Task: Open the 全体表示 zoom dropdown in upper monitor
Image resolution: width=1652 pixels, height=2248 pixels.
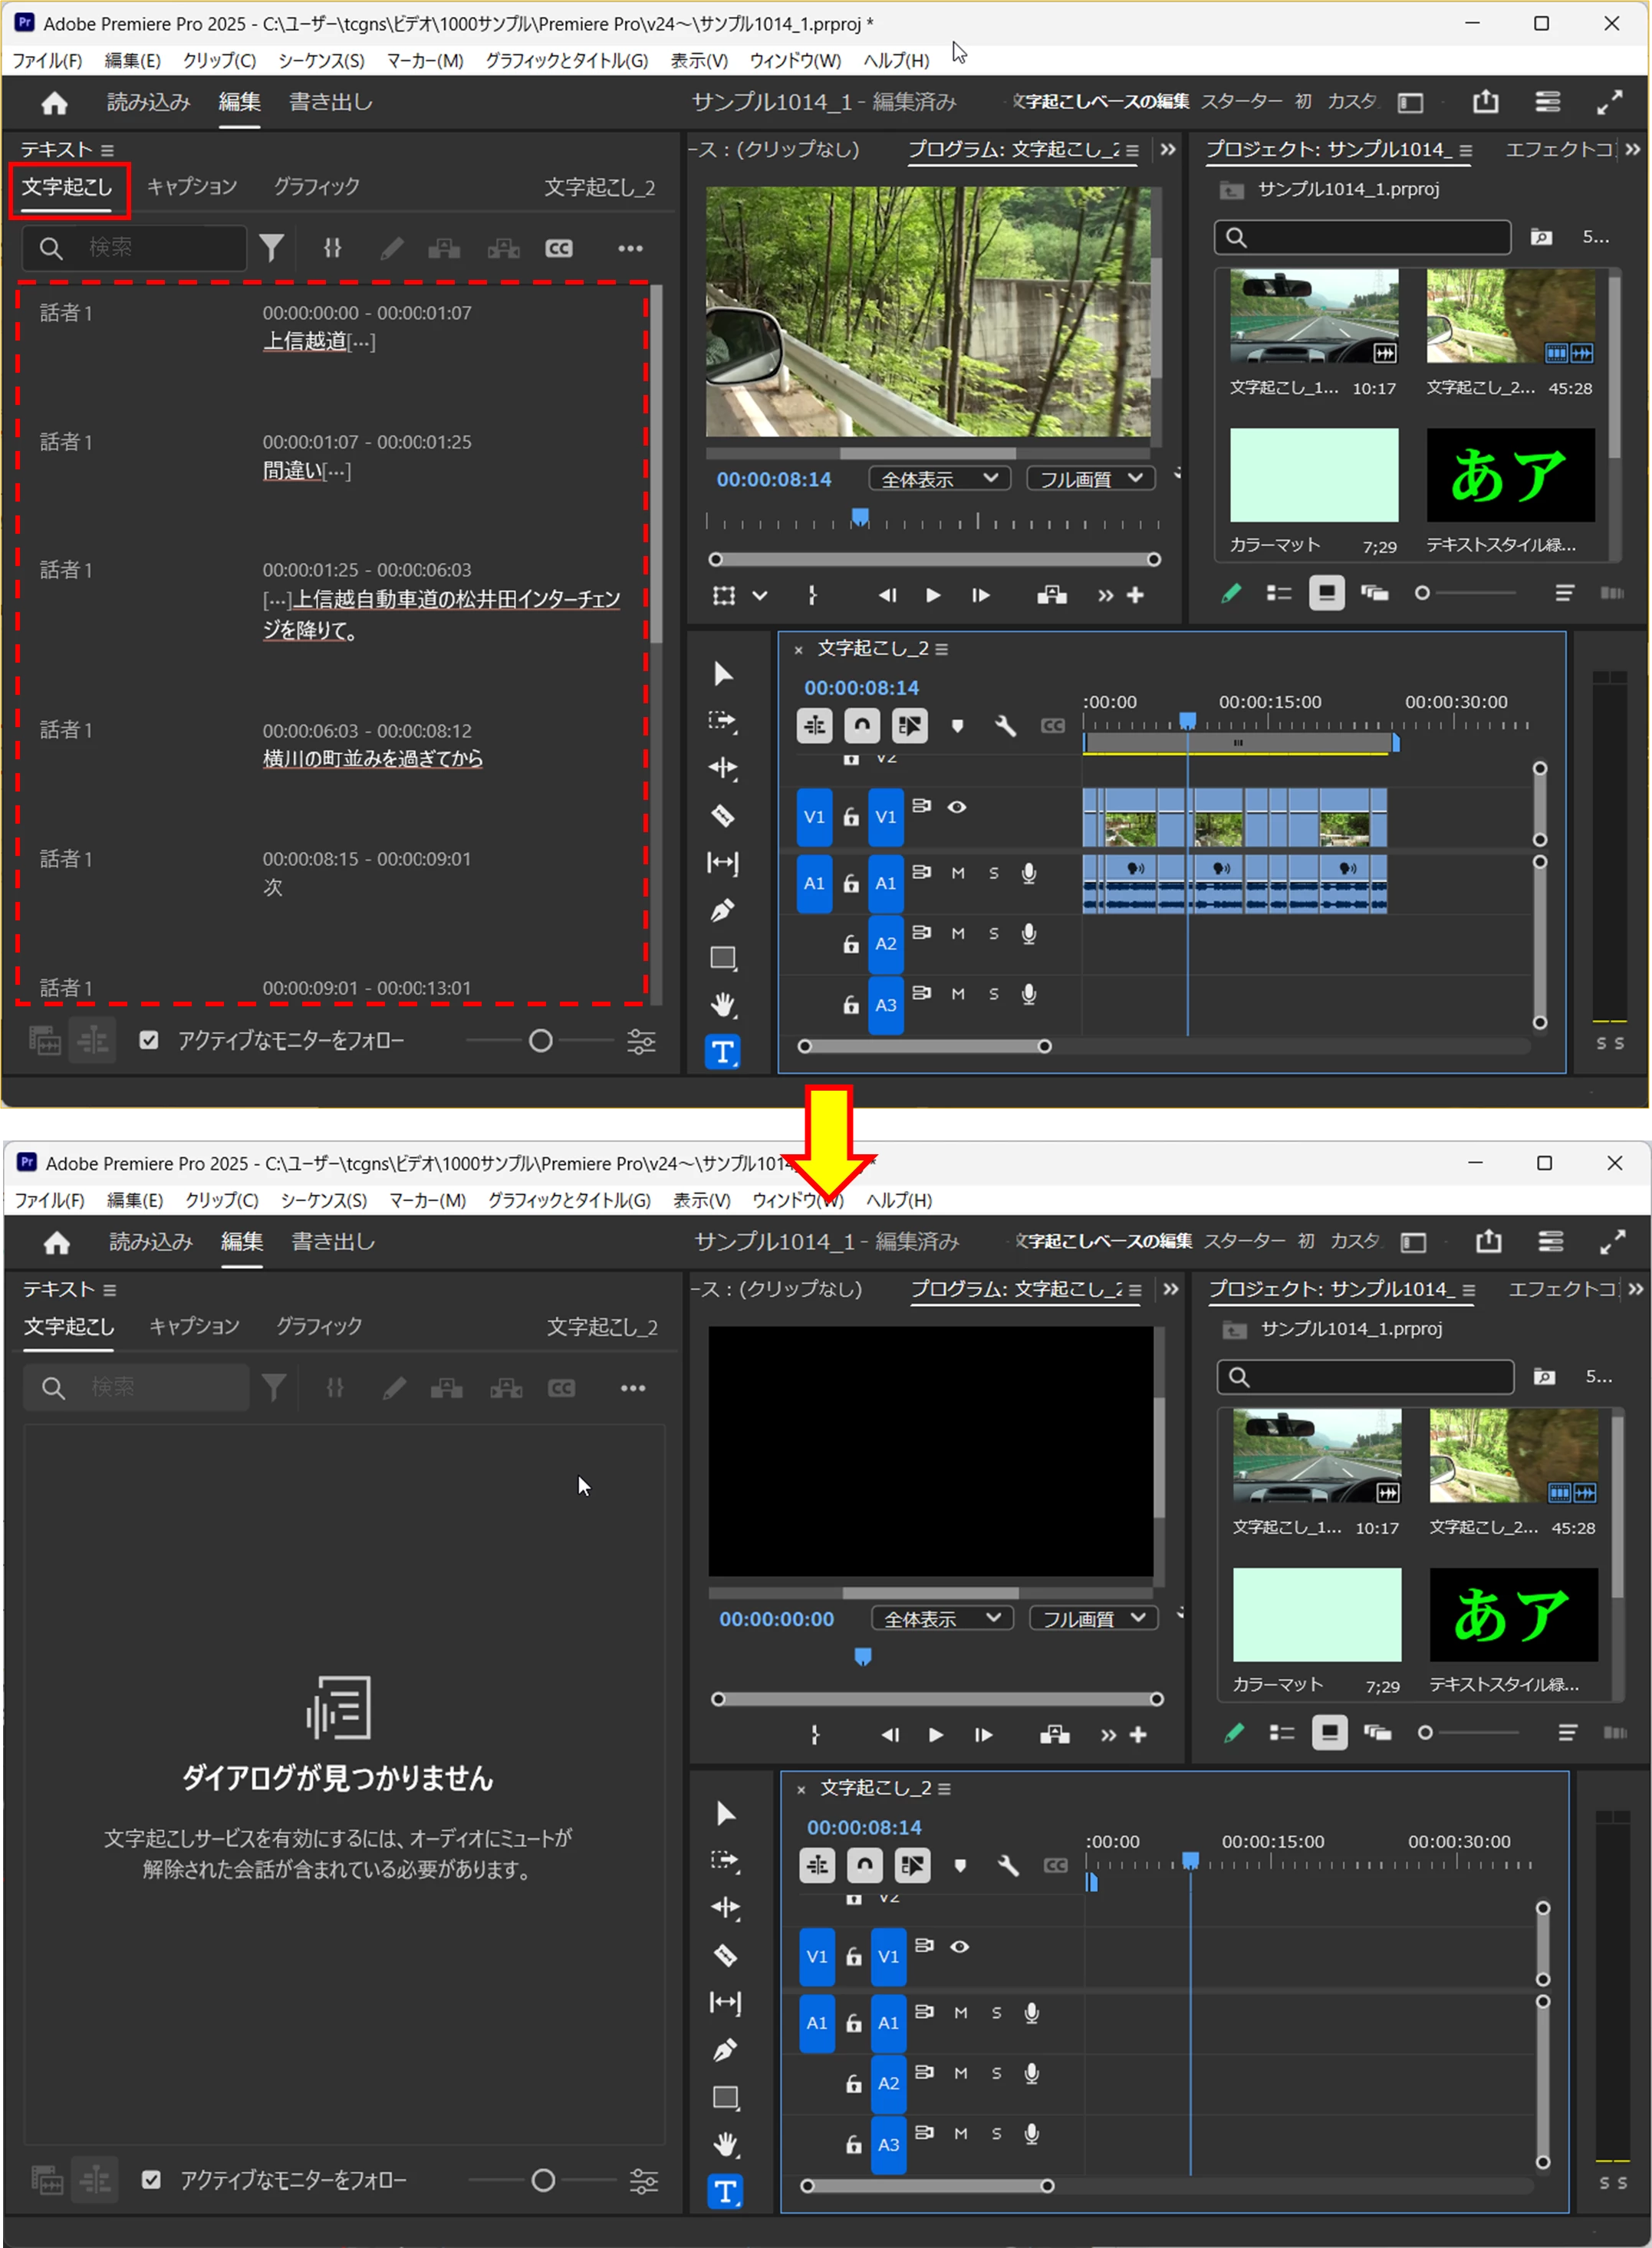Action: 939,479
